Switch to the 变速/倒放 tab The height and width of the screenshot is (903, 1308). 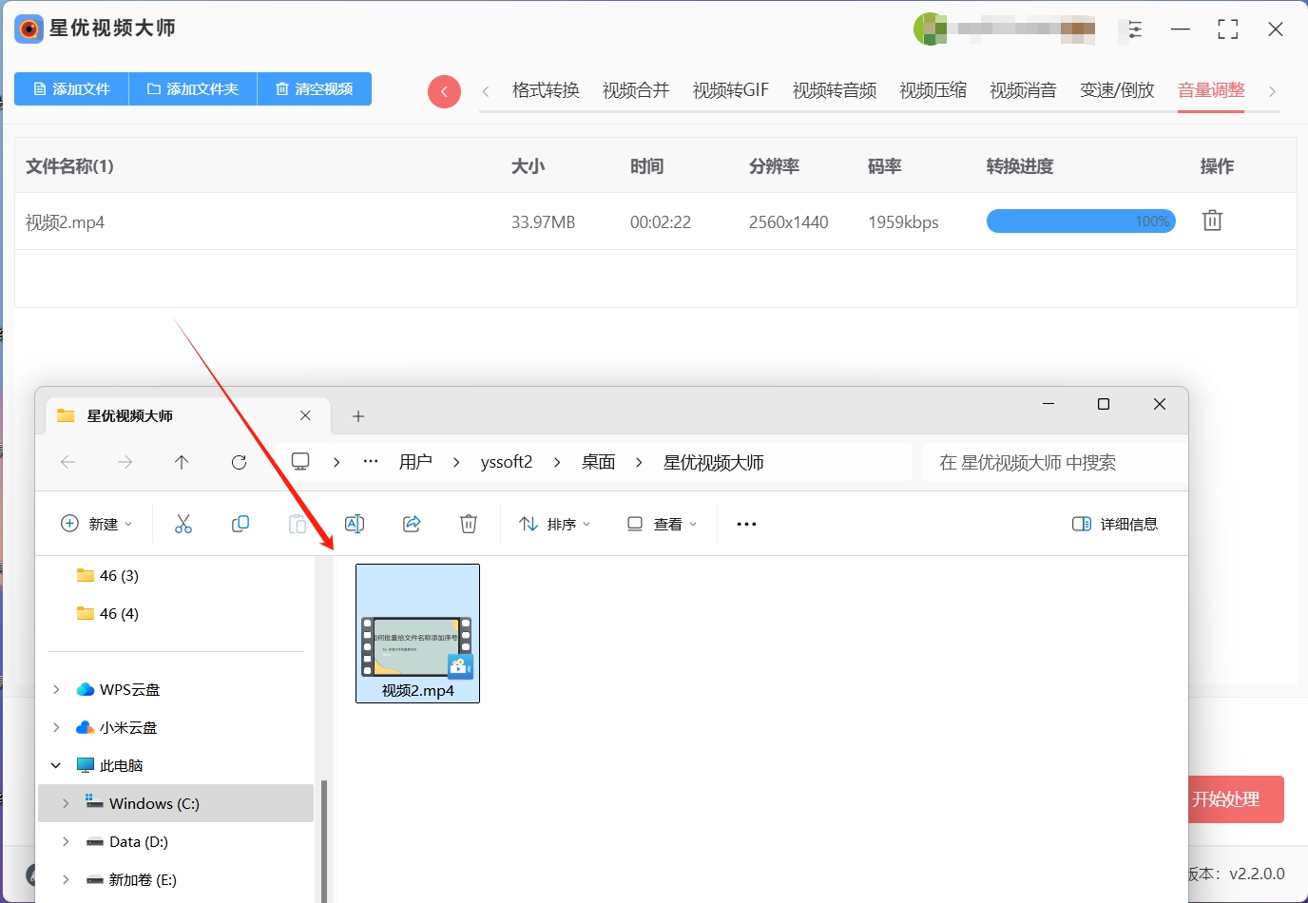pyautogui.click(x=1117, y=90)
